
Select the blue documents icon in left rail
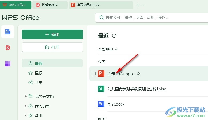coord(8,32)
